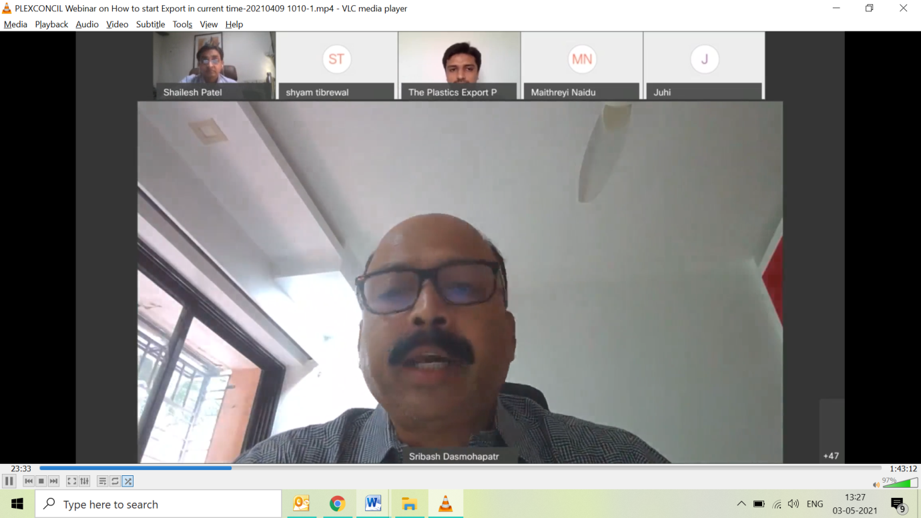Expand the Audio menu
Viewport: 921px width, 518px height.
click(x=87, y=24)
